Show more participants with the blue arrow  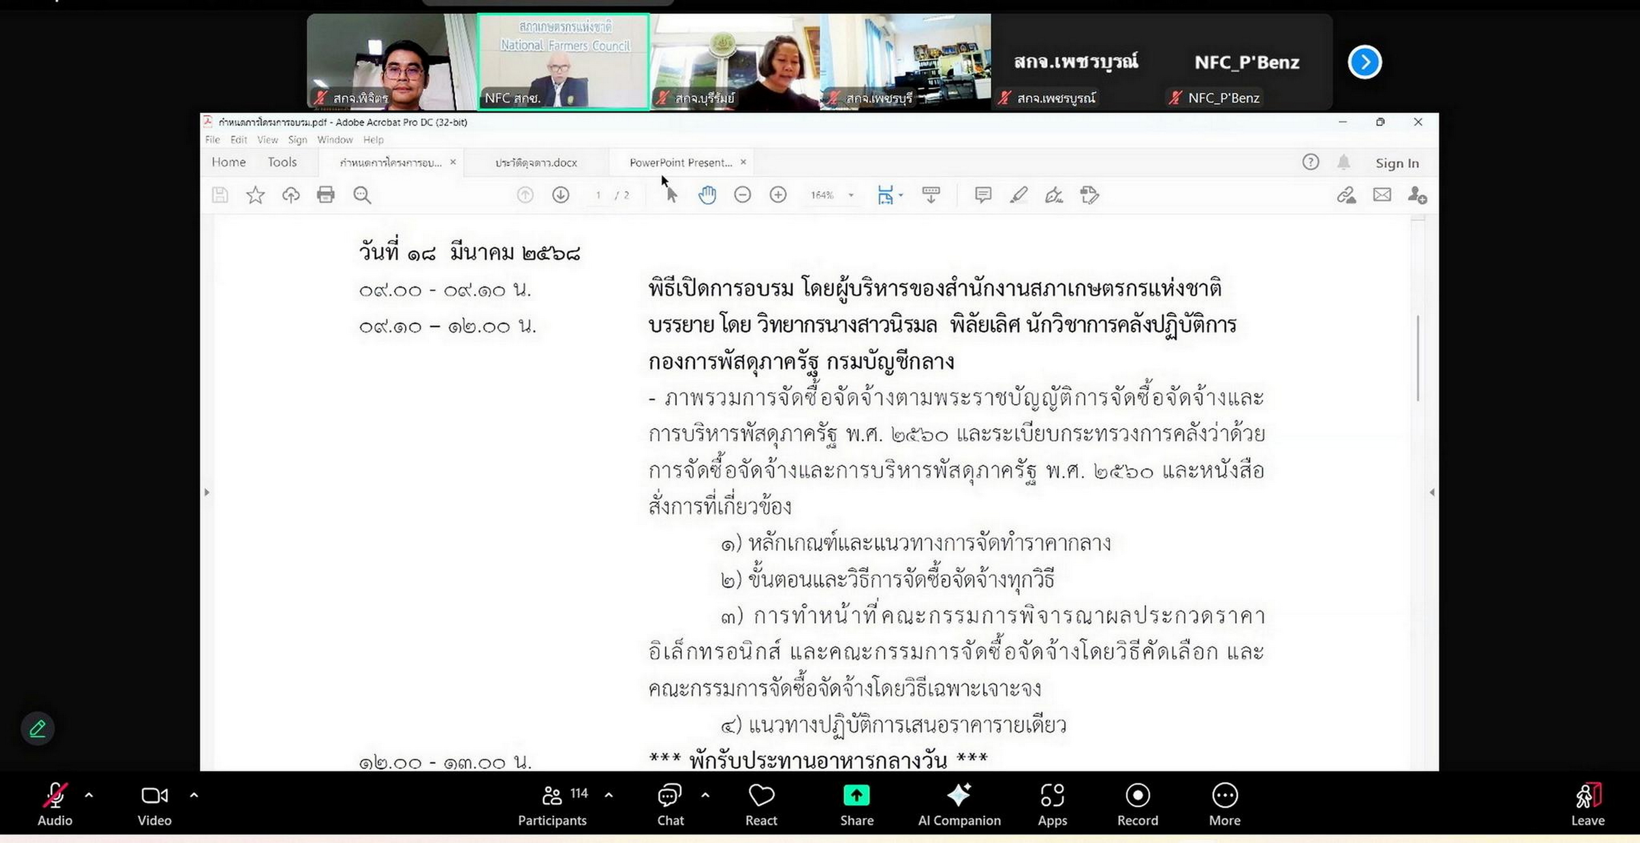point(1365,62)
